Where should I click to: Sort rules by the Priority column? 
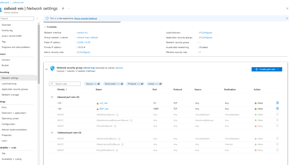(x=62, y=90)
